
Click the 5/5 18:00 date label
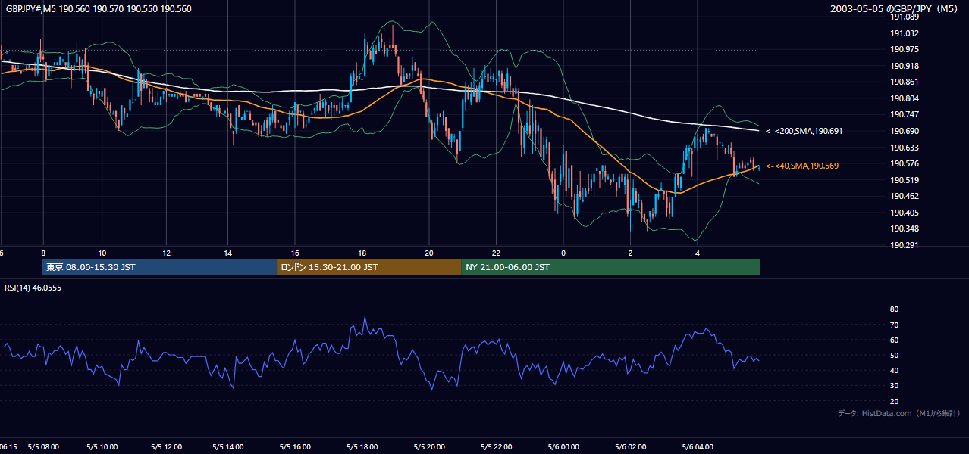tap(362, 447)
